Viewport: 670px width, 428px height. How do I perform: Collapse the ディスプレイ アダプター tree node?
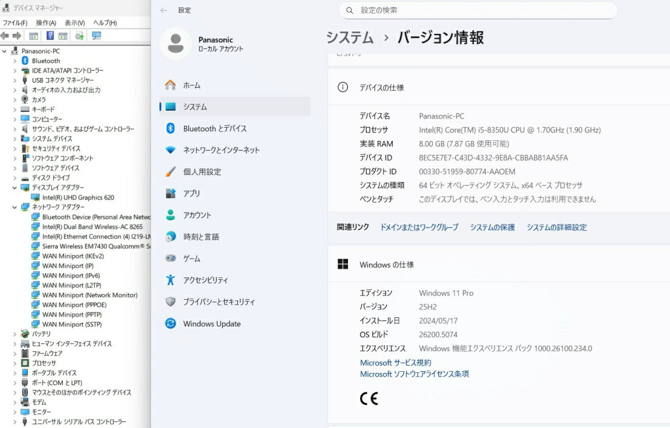14,187
